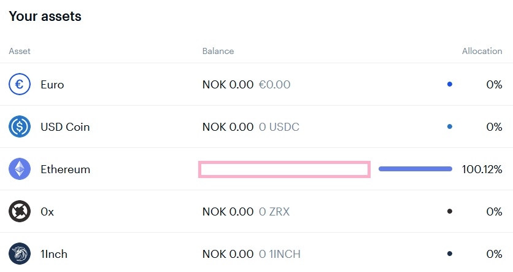Screen dimensions: 513x272
Task: Sort by the Balance column header
Action: coord(218,51)
